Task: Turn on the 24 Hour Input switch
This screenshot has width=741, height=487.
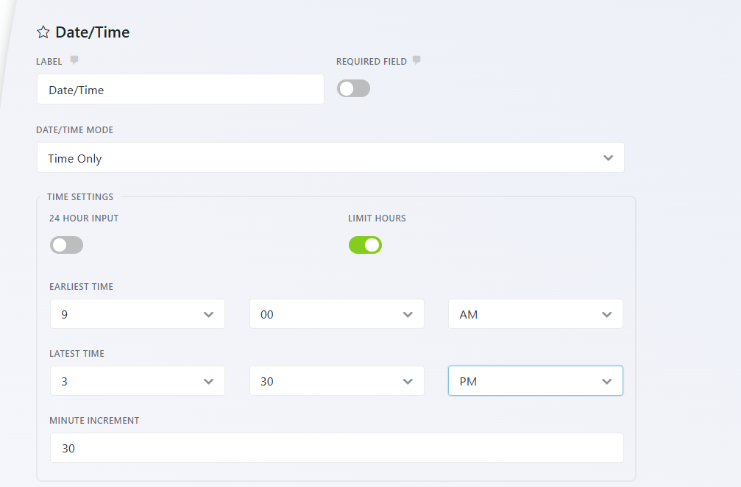Action: 67,245
